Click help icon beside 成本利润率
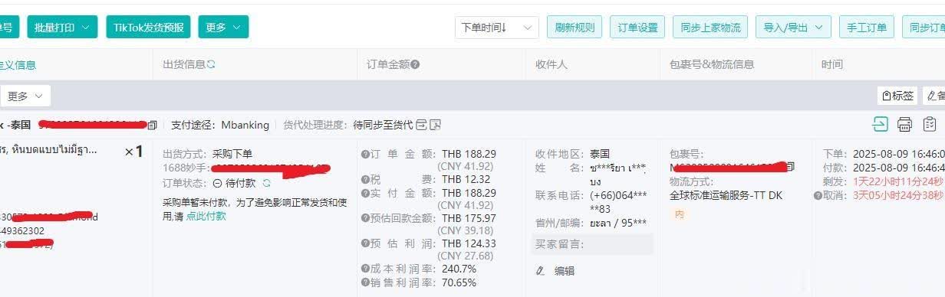This screenshot has height=297, width=945. tap(365, 269)
